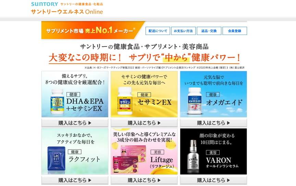
Task: Click the セサミンEX bottle image
Action: click(x=125, y=101)
